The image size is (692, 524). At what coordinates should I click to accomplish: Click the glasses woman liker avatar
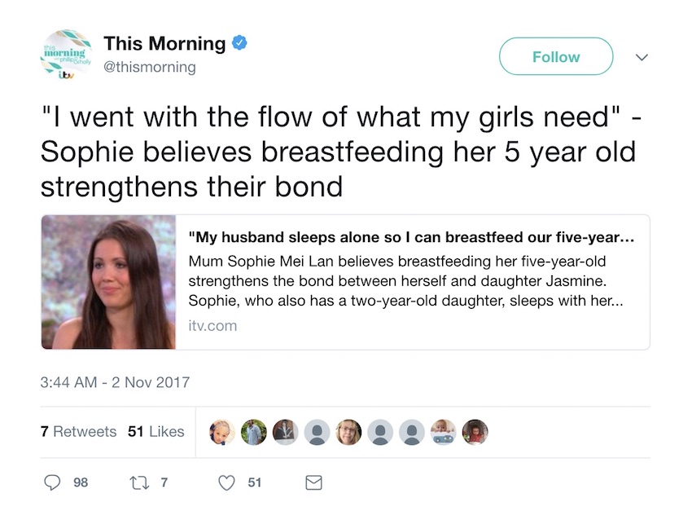(348, 432)
